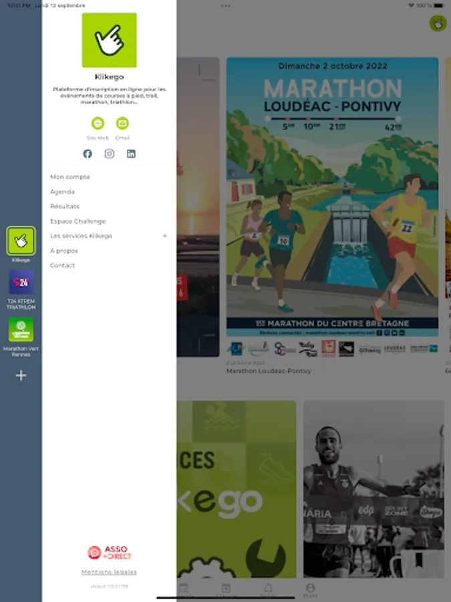Viewport: 451px width, 602px height.
Task: Tap the Email envelope icon
Action: (122, 123)
